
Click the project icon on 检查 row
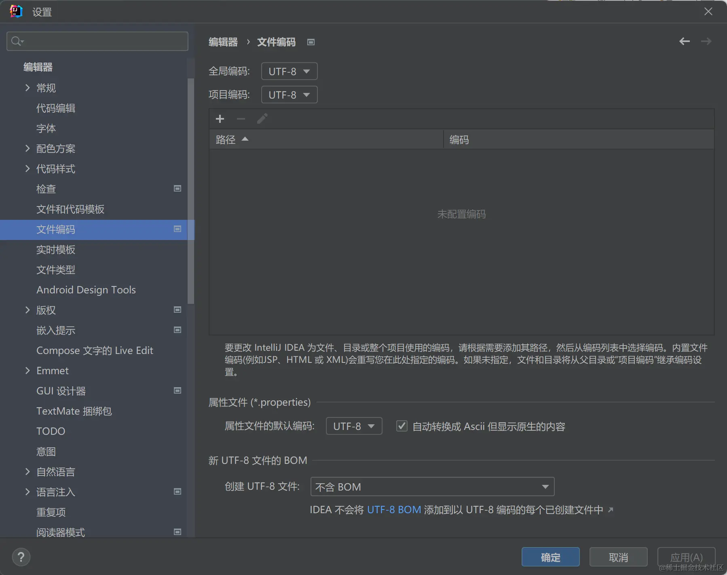[178, 189]
